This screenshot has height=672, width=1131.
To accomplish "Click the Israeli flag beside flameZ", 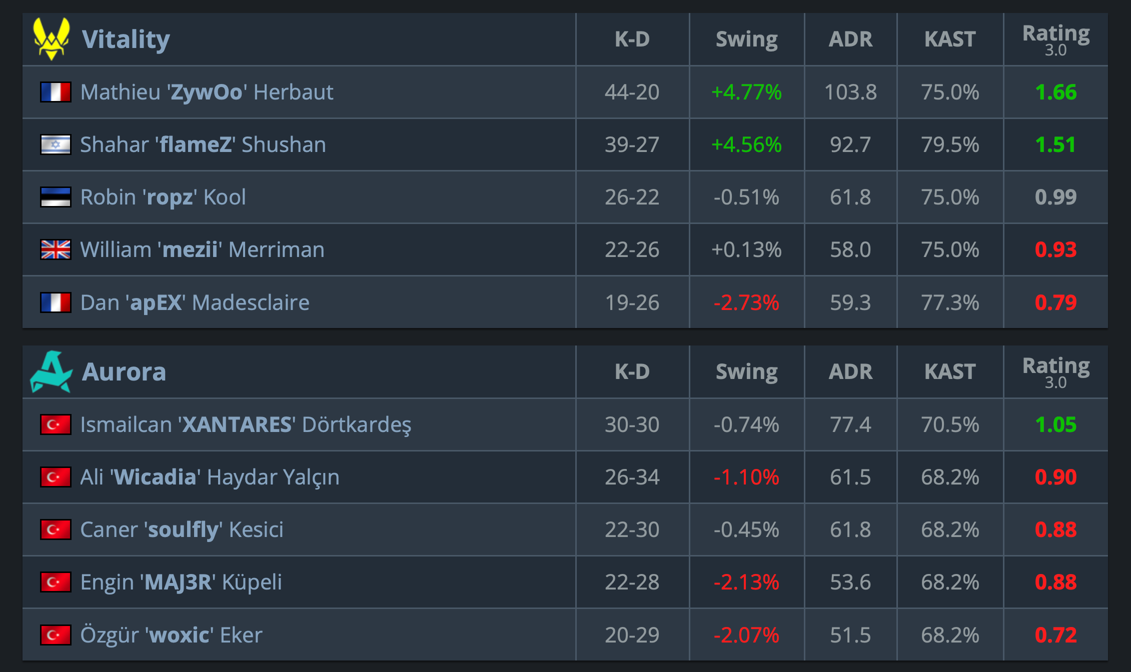I will (x=56, y=144).
